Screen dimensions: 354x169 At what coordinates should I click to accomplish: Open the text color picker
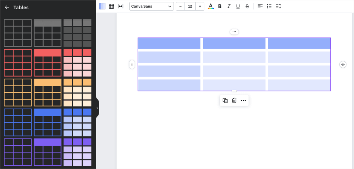point(211,6)
